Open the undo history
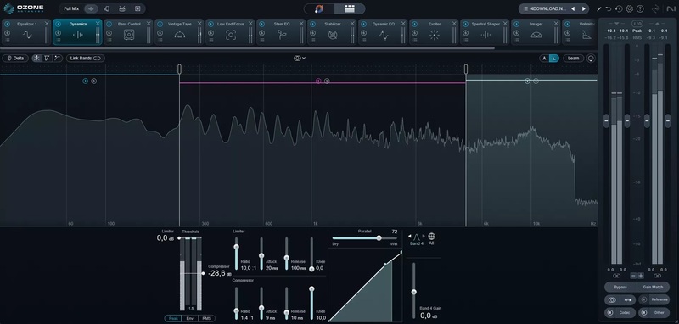 [619, 8]
